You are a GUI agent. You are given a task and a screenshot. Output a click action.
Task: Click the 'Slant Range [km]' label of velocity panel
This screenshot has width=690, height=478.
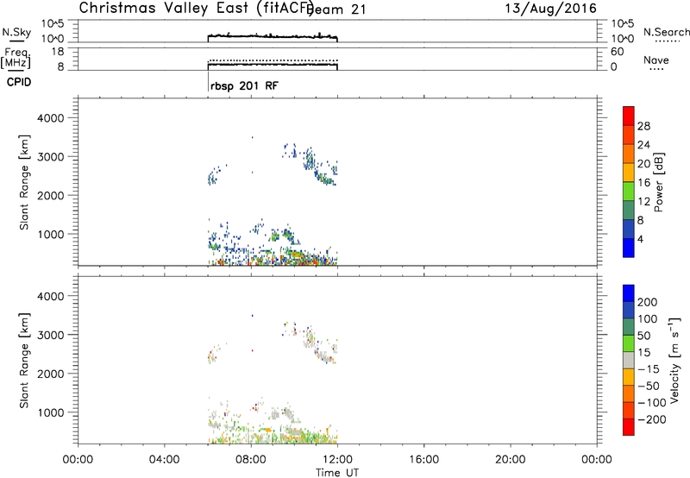pyautogui.click(x=24, y=361)
